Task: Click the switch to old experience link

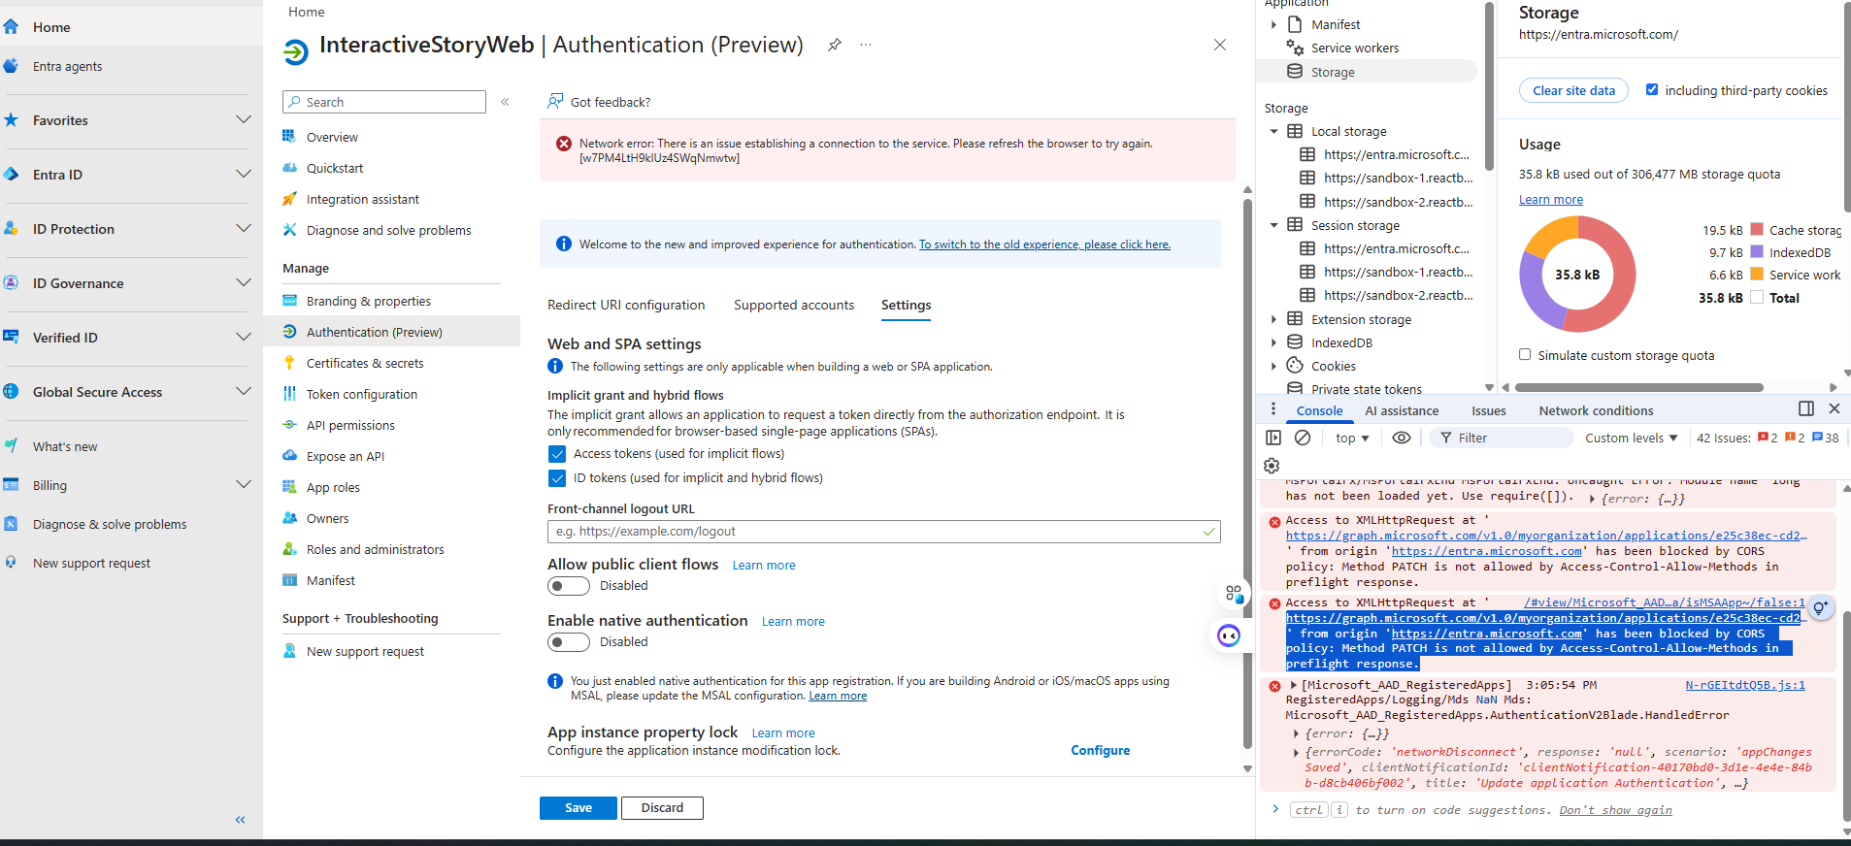Action: pyautogui.click(x=1044, y=244)
